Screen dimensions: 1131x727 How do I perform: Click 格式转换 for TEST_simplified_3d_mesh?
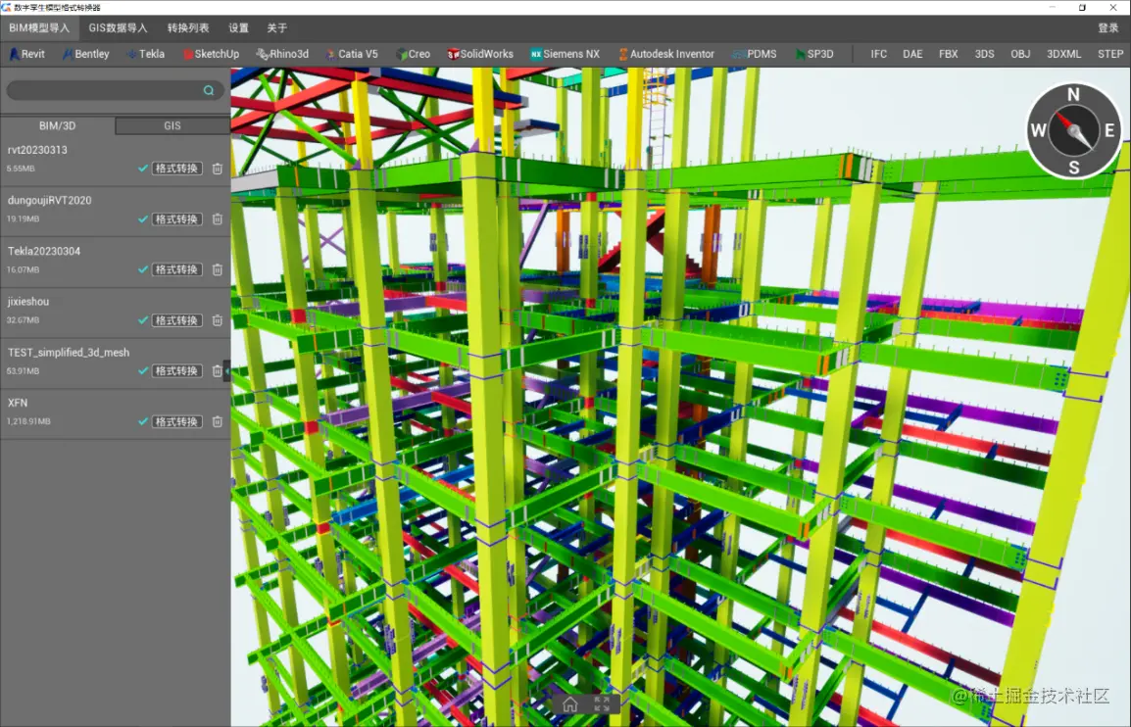(x=176, y=370)
